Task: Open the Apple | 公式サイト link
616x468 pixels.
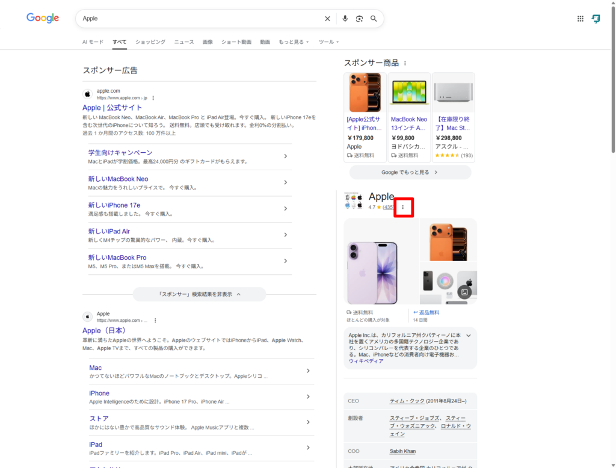Action: click(x=112, y=108)
